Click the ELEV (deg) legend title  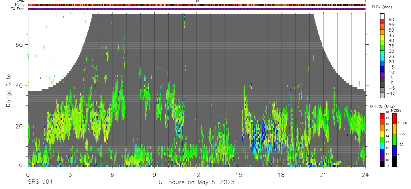[382, 7]
